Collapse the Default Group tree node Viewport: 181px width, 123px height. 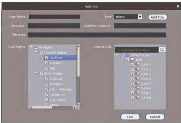tap(117, 55)
